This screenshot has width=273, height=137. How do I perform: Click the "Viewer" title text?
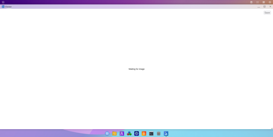point(8,7)
